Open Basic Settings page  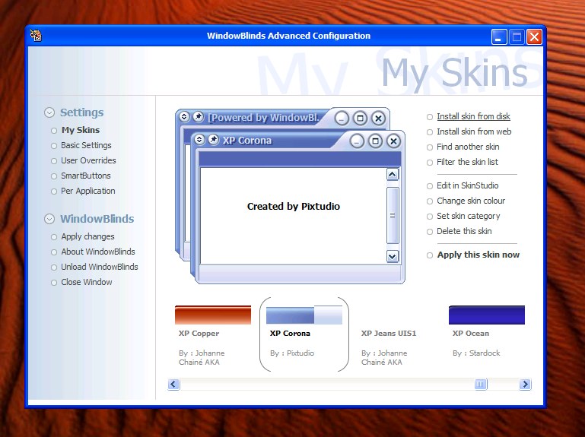coord(86,145)
